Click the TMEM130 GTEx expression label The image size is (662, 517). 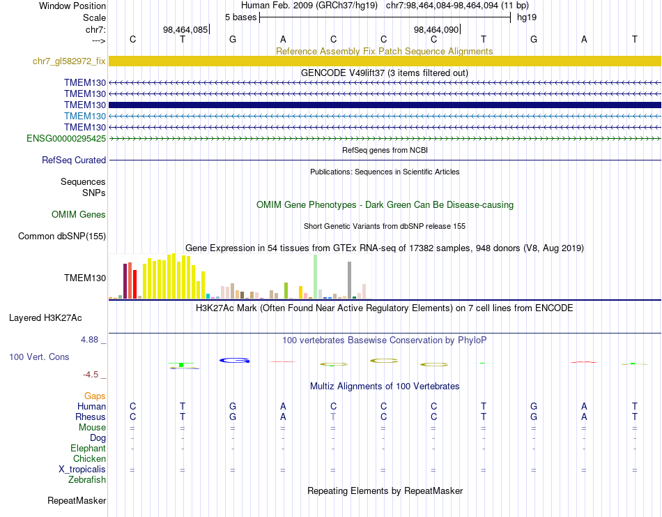point(85,278)
